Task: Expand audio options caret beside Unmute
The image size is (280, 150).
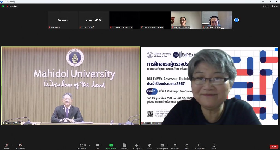Action: tap(11, 145)
